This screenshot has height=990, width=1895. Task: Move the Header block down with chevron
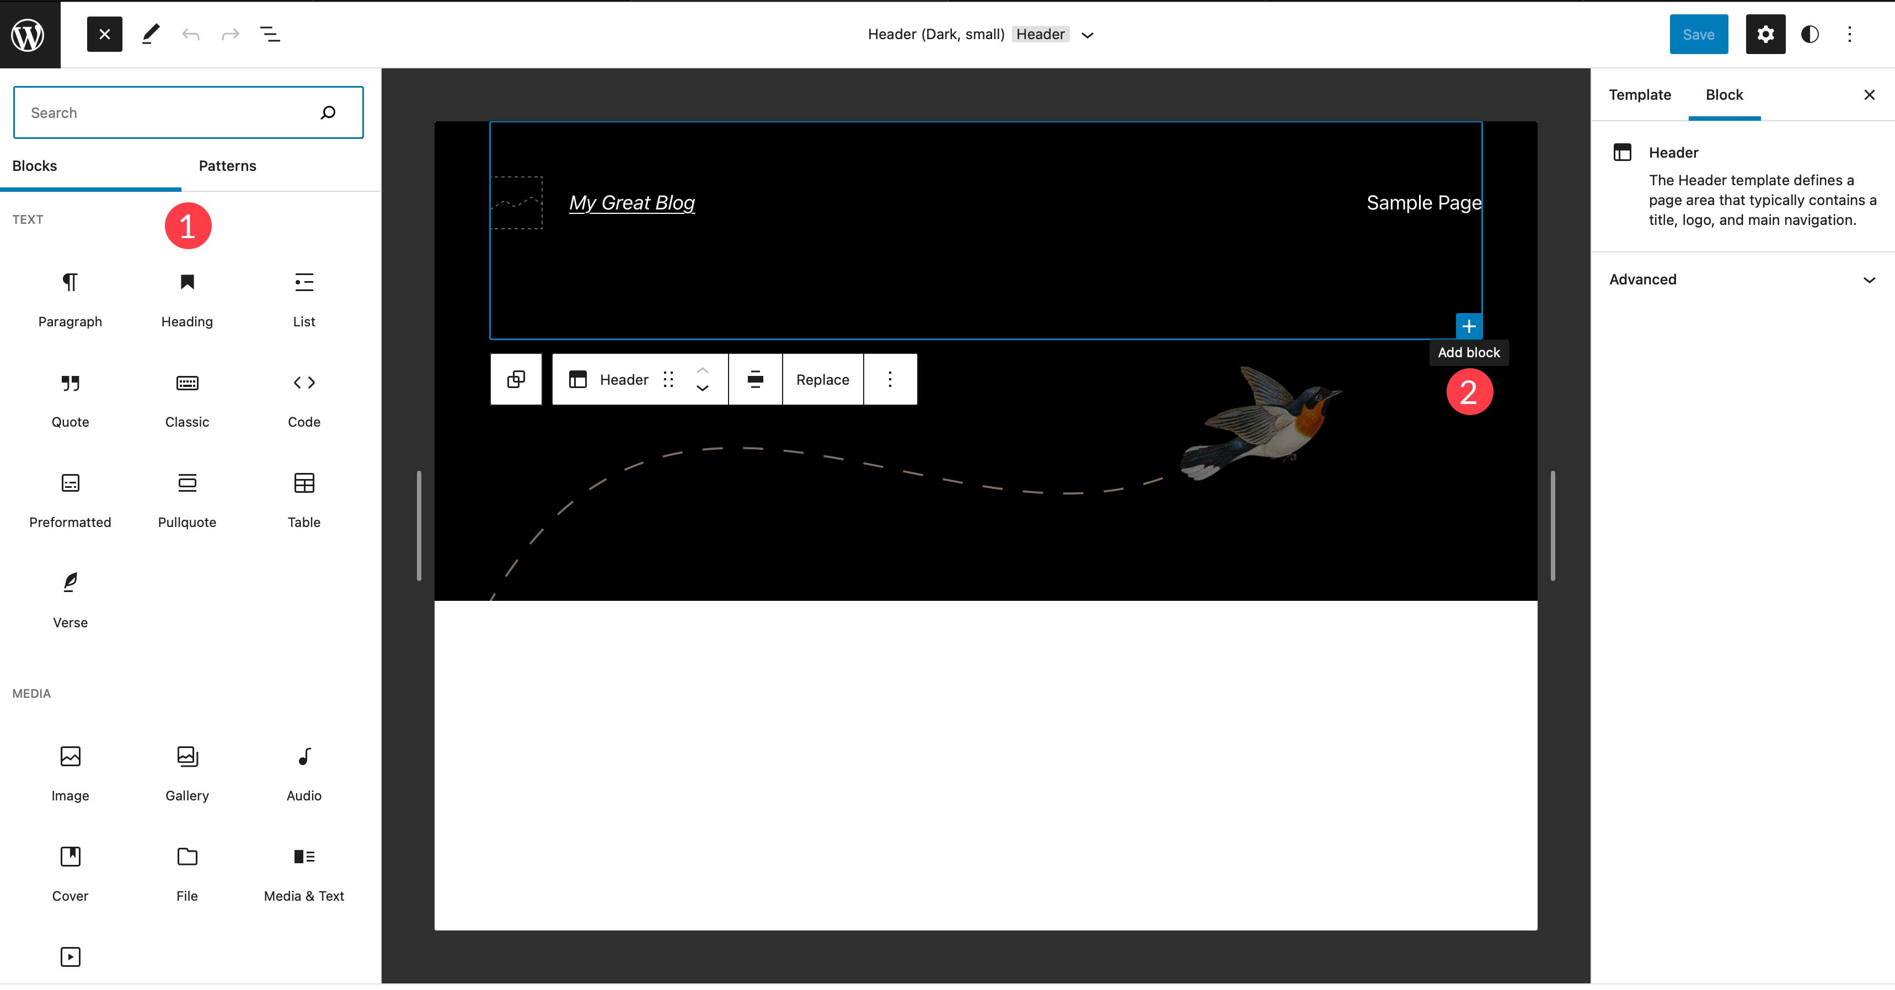[x=702, y=389]
